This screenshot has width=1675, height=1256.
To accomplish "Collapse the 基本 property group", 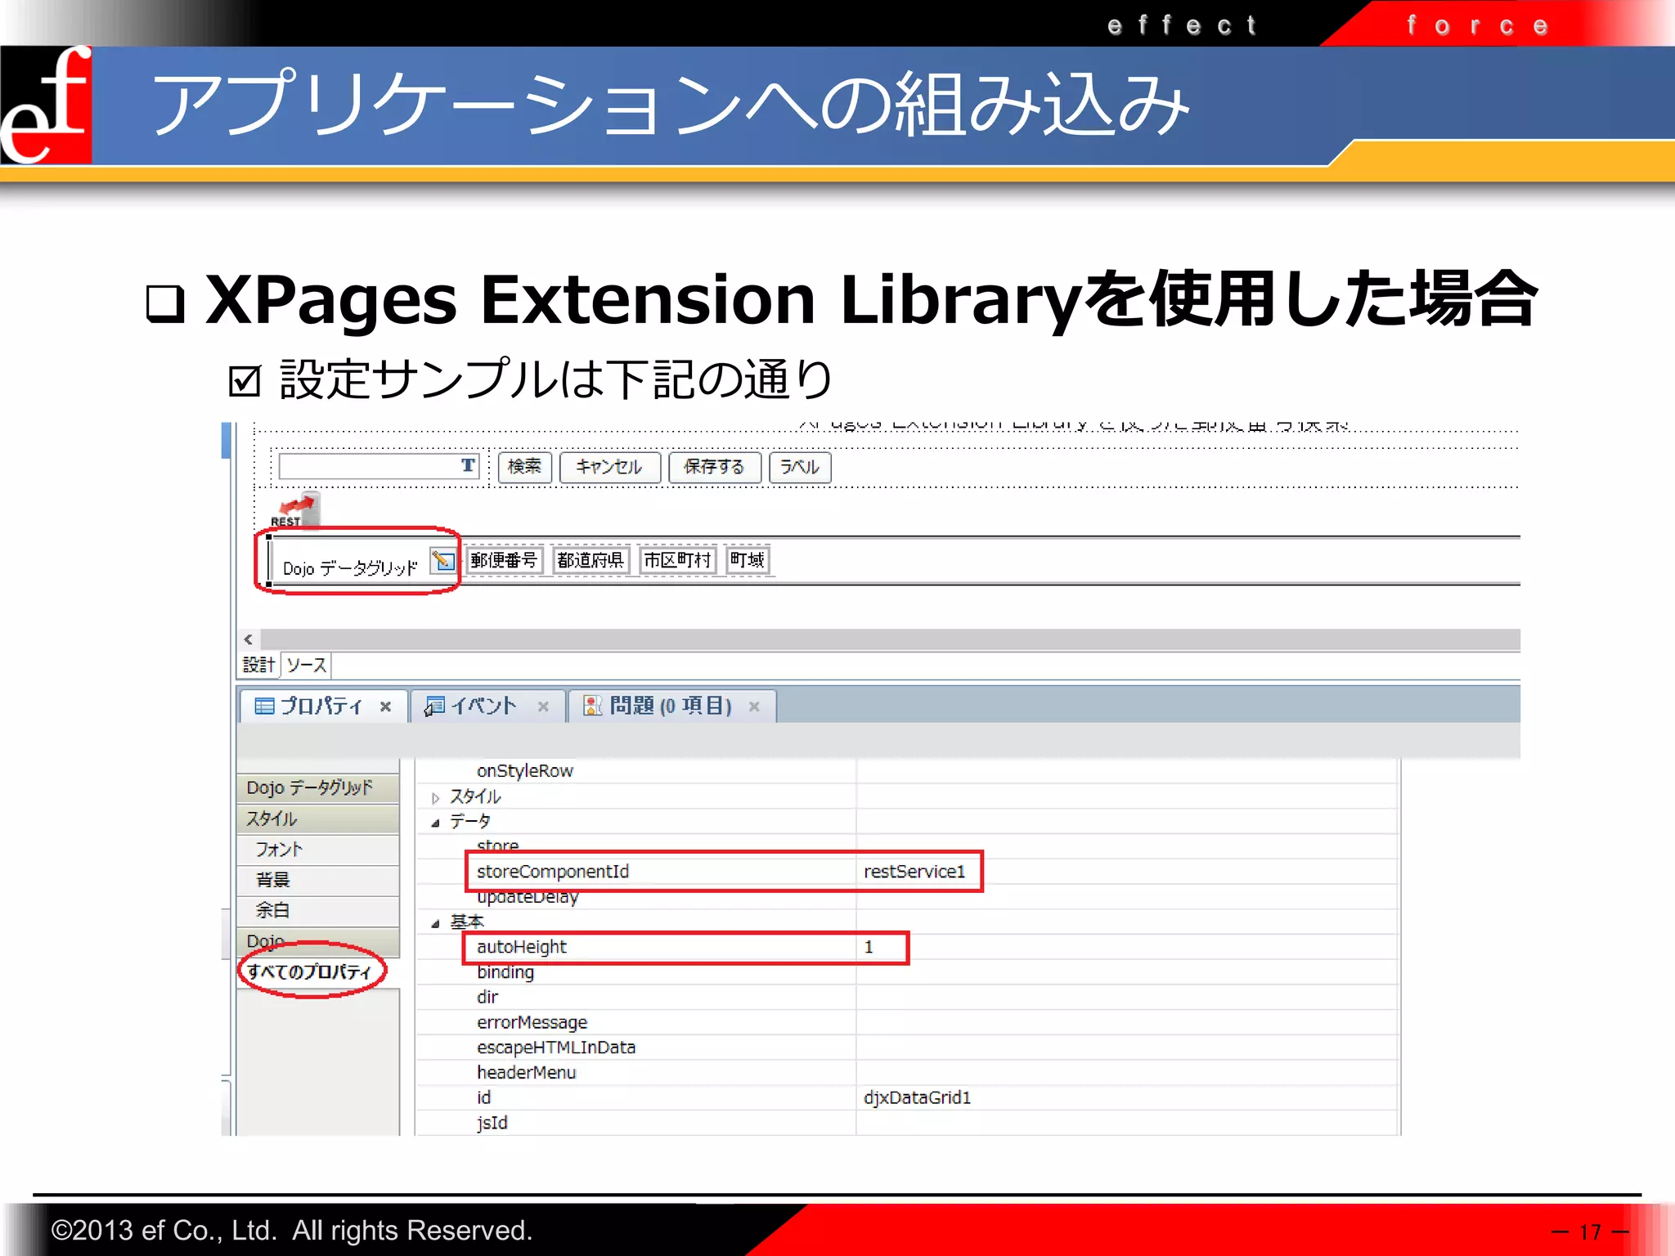I will [435, 923].
